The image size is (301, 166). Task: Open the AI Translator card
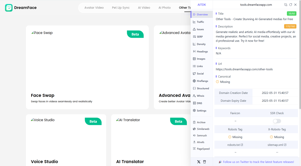(151, 140)
